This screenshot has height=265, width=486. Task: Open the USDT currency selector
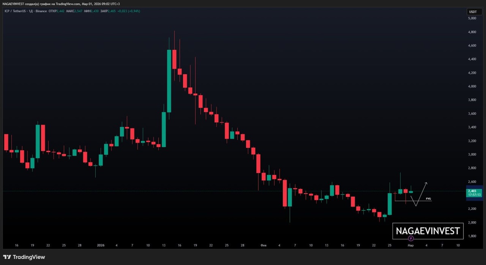pyautogui.click(x=472, y=12)
